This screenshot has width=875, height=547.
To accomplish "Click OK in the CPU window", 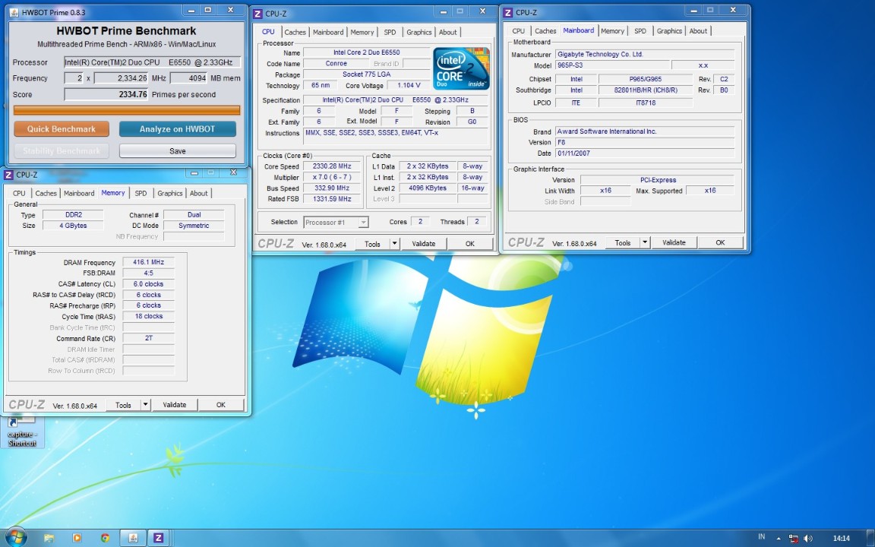I will 470,243.
